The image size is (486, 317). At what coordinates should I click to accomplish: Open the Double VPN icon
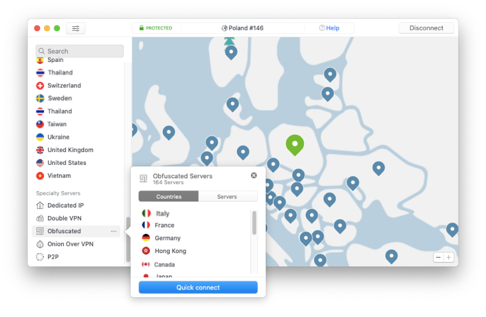point(40,219)
